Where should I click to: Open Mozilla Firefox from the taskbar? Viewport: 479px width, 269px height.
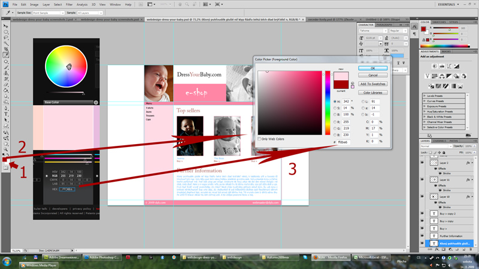click(330, 257)
